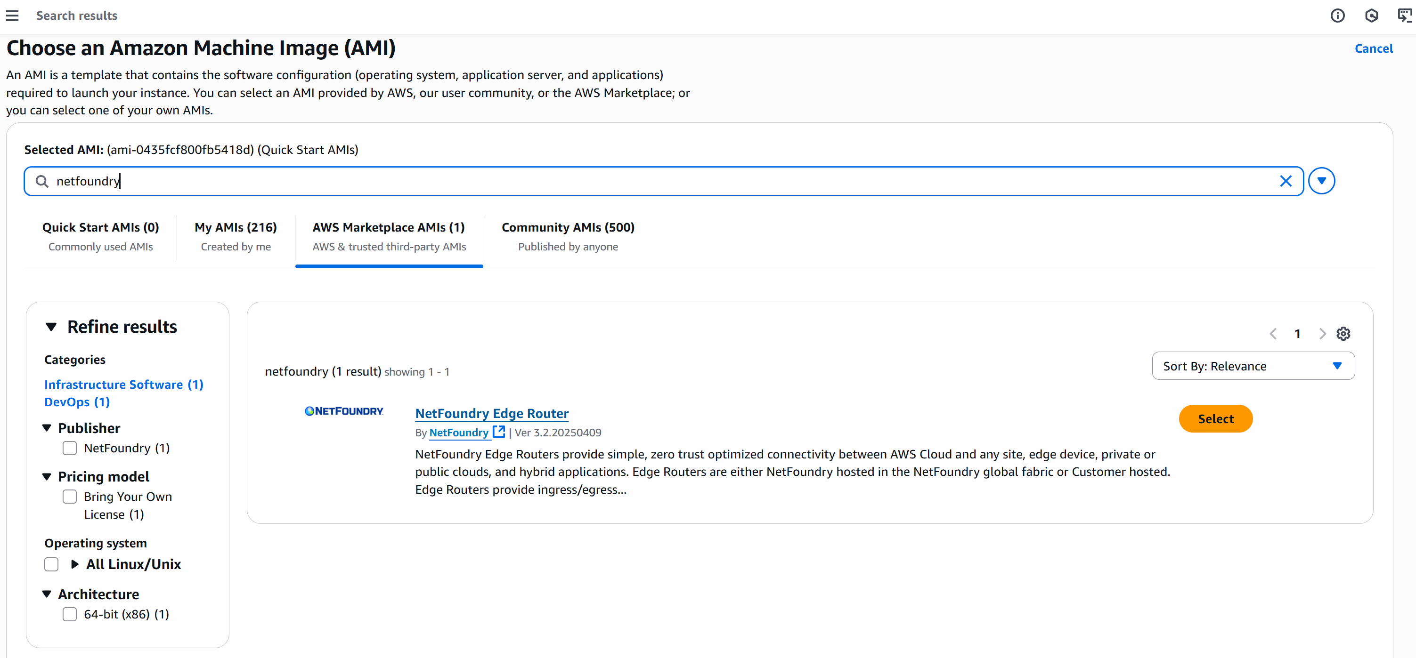The image size is (1416, 658).
Task: Filter by DevOps category
Action: tap(77, 402)
